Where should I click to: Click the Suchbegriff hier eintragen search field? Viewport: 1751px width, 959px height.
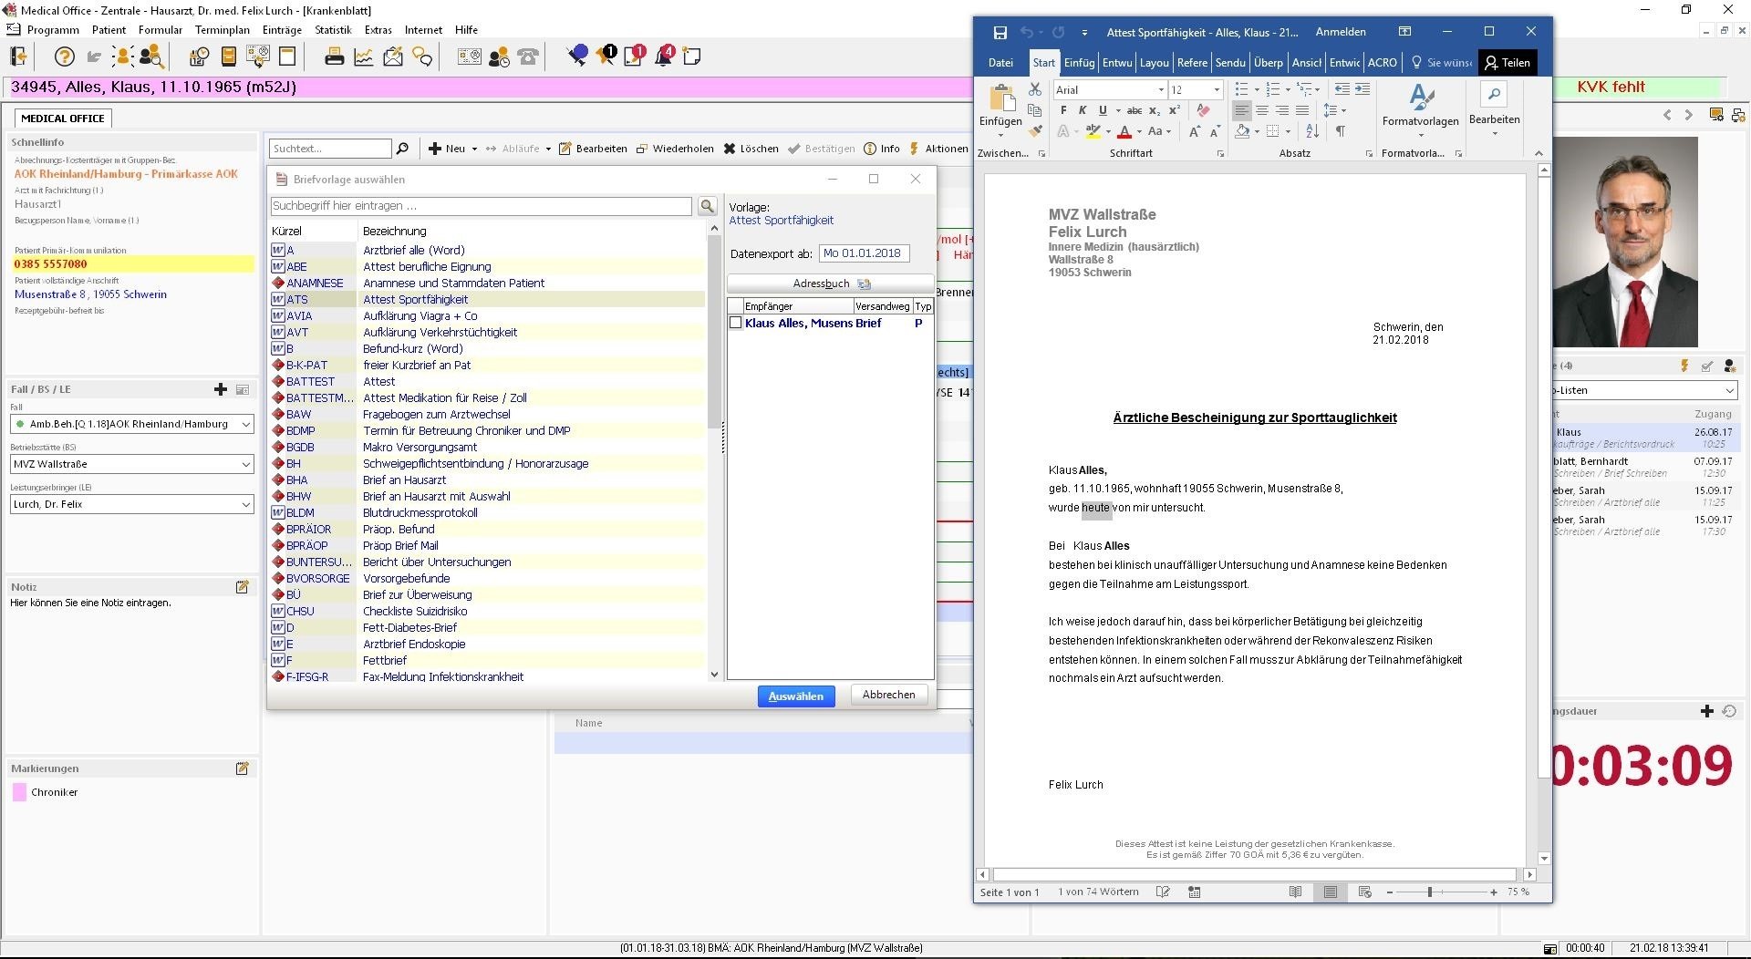(482, 206)
